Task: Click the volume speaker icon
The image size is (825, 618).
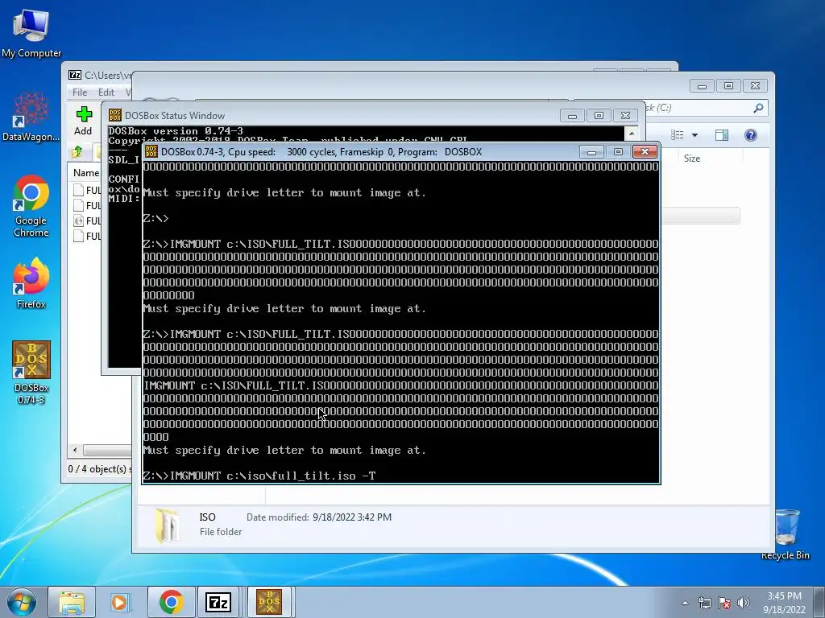Action: point(744,603)
